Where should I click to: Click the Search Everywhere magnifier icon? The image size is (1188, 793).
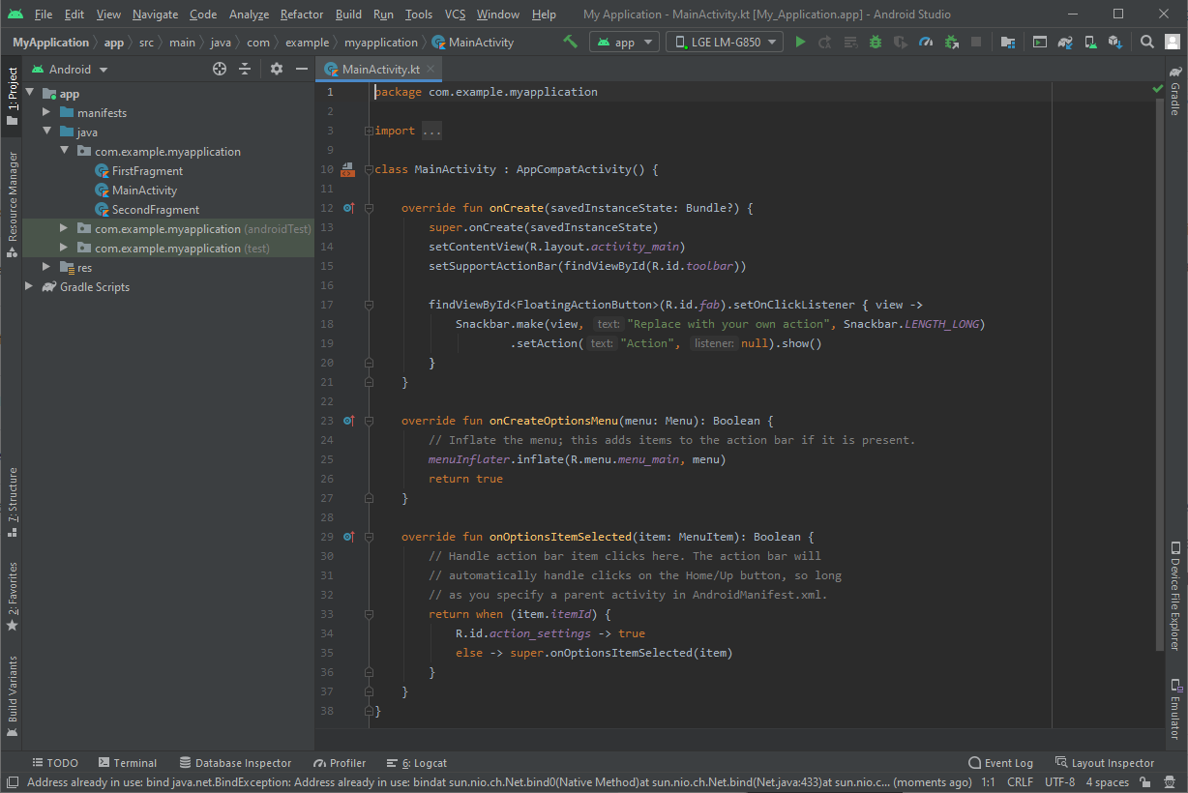click(x=1146, y=43)
